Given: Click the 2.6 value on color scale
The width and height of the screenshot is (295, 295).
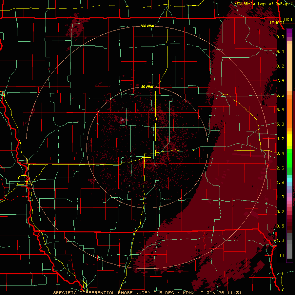Looking at the screenshot, I should [280, 168].
